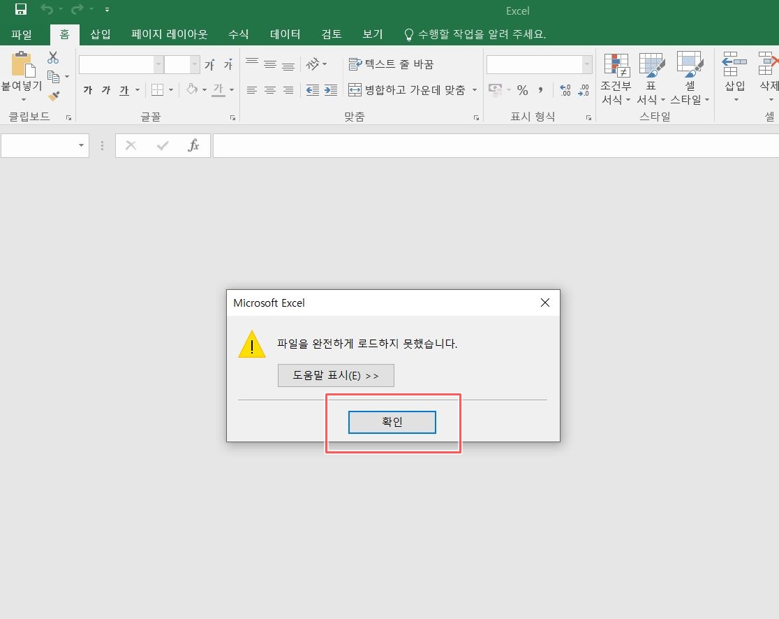Click the Font Color 가 icon
This screenshot has height=619, width=779.
coord(218,90)
